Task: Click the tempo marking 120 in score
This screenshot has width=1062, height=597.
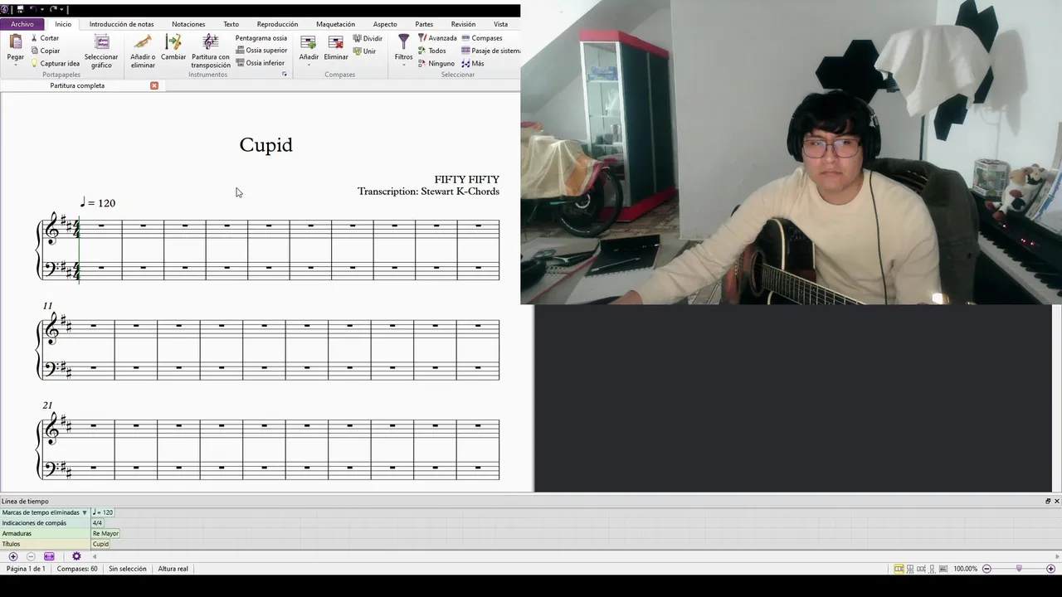Action: tap(98, 202)
